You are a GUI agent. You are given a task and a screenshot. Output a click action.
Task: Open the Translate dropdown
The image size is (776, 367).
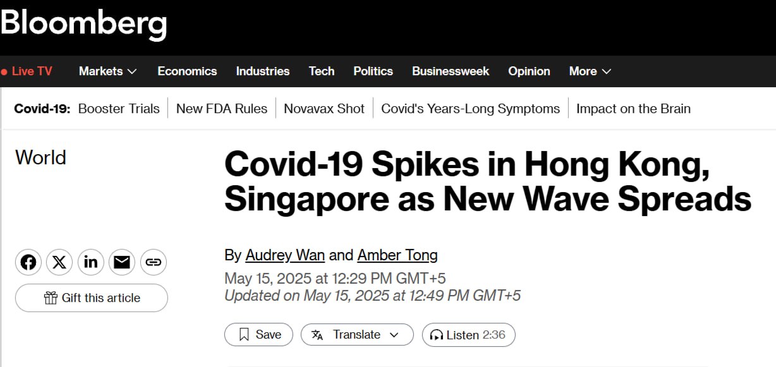point(356,335)
